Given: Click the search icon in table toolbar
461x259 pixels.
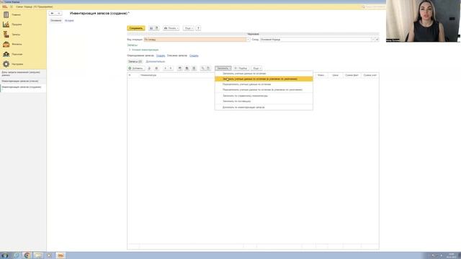Looking at the screenshot, I should (202, 68).
